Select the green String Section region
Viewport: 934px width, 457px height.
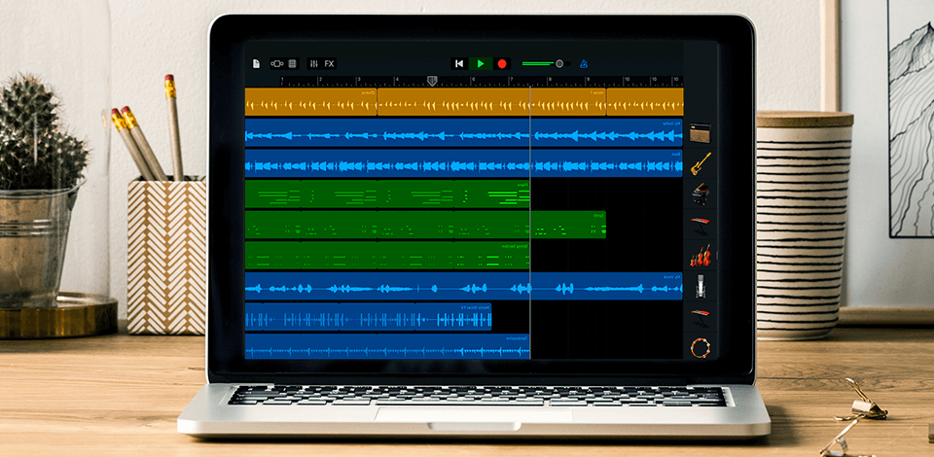[x=387, y=256]
